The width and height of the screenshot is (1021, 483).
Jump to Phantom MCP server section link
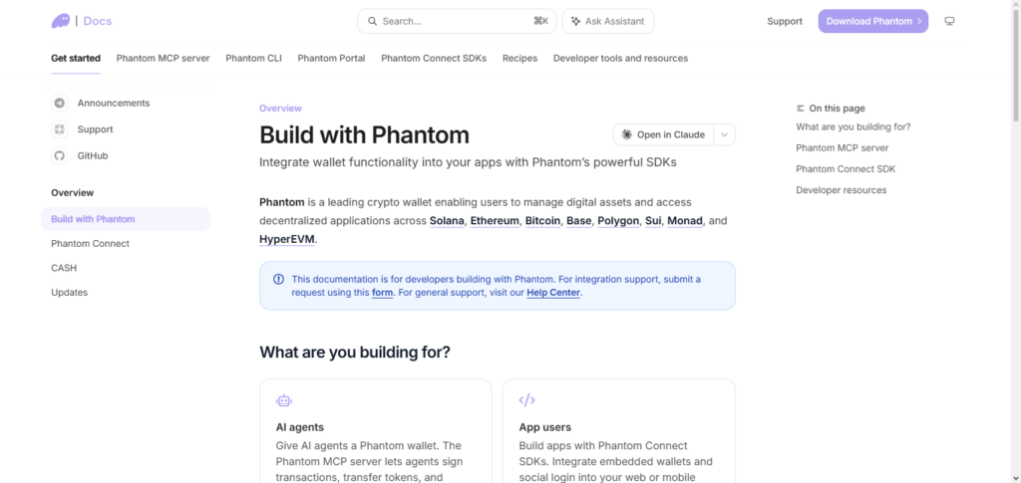pos(842,147)
